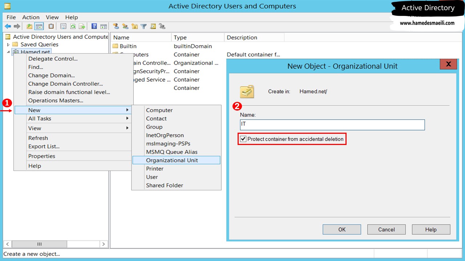This screenshot has width=465, height=261.
Task: Collapse the Hamed.net tree node
Action: pos(8,52)
